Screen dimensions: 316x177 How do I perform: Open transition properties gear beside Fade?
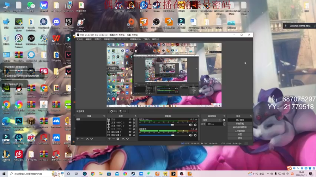point(224,120)
